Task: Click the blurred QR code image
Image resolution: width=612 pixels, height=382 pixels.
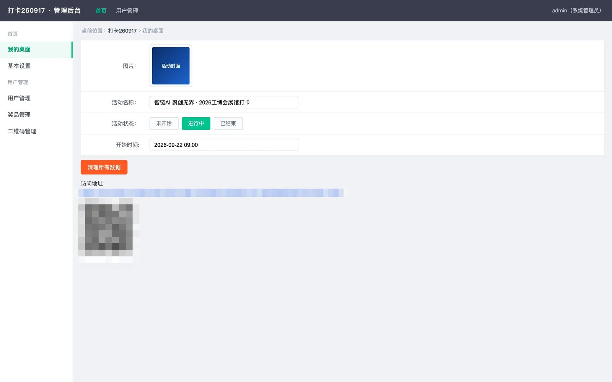Action: coord(109,230)
